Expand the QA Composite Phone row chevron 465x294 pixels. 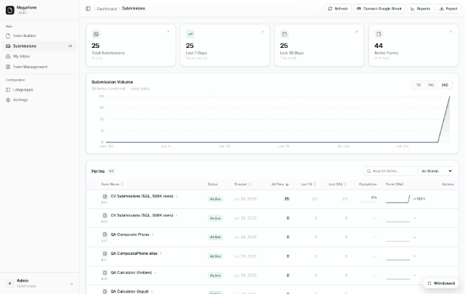pos(153,234)
